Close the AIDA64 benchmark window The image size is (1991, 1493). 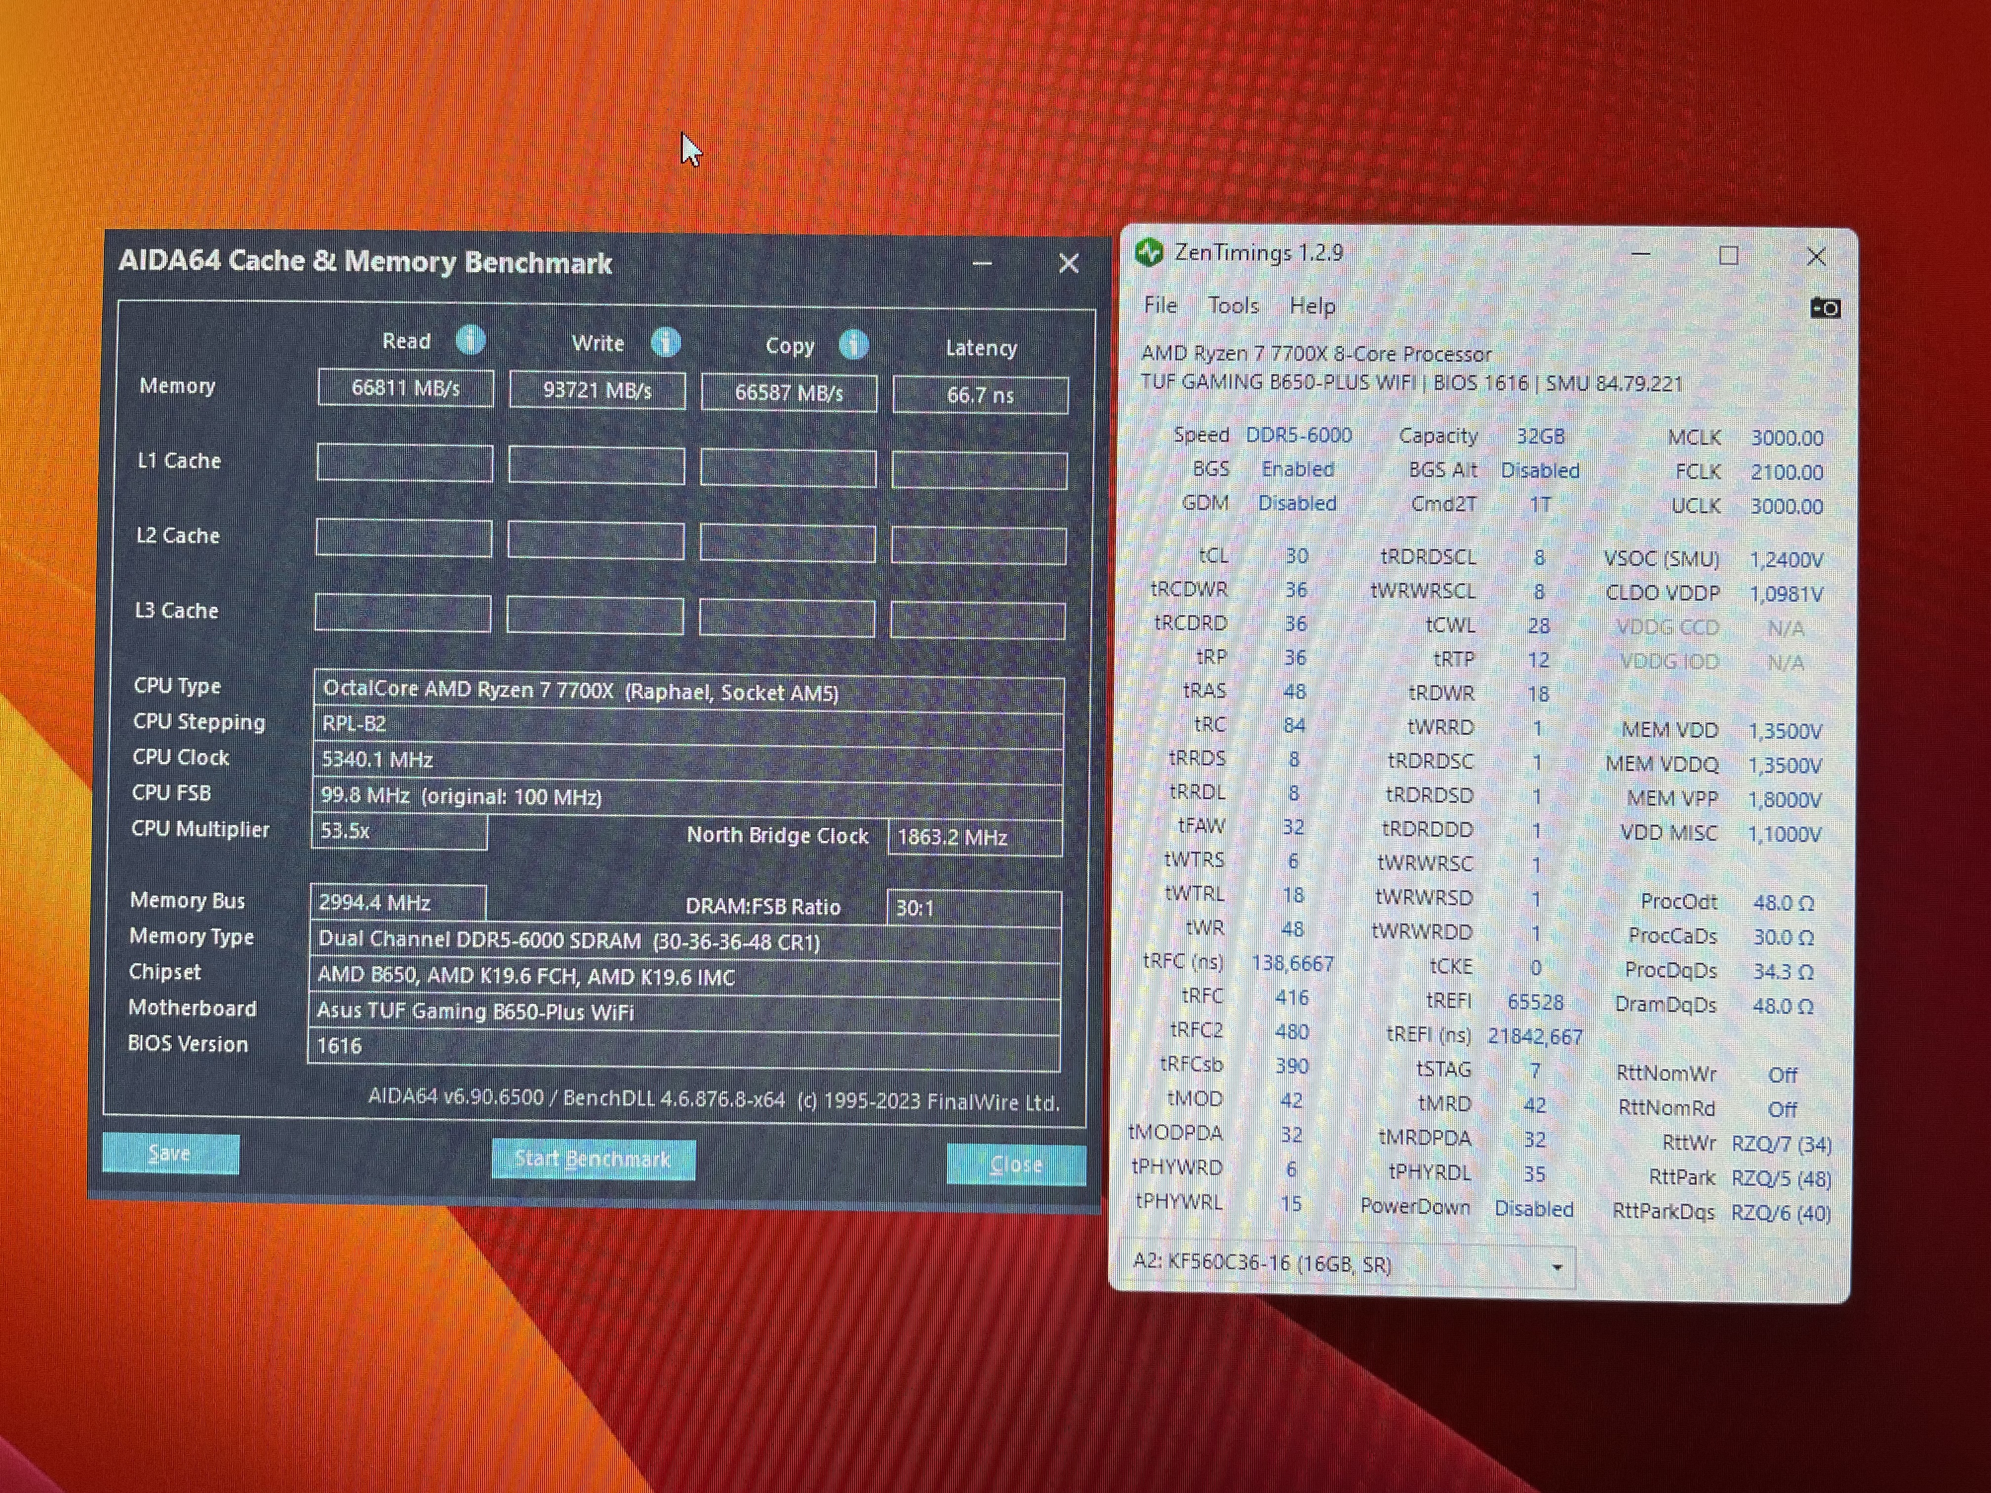(1069, 264)
